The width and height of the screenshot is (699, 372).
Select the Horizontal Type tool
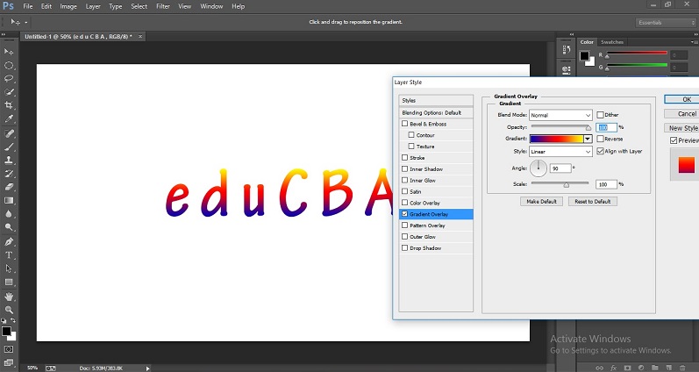point(9,255)
